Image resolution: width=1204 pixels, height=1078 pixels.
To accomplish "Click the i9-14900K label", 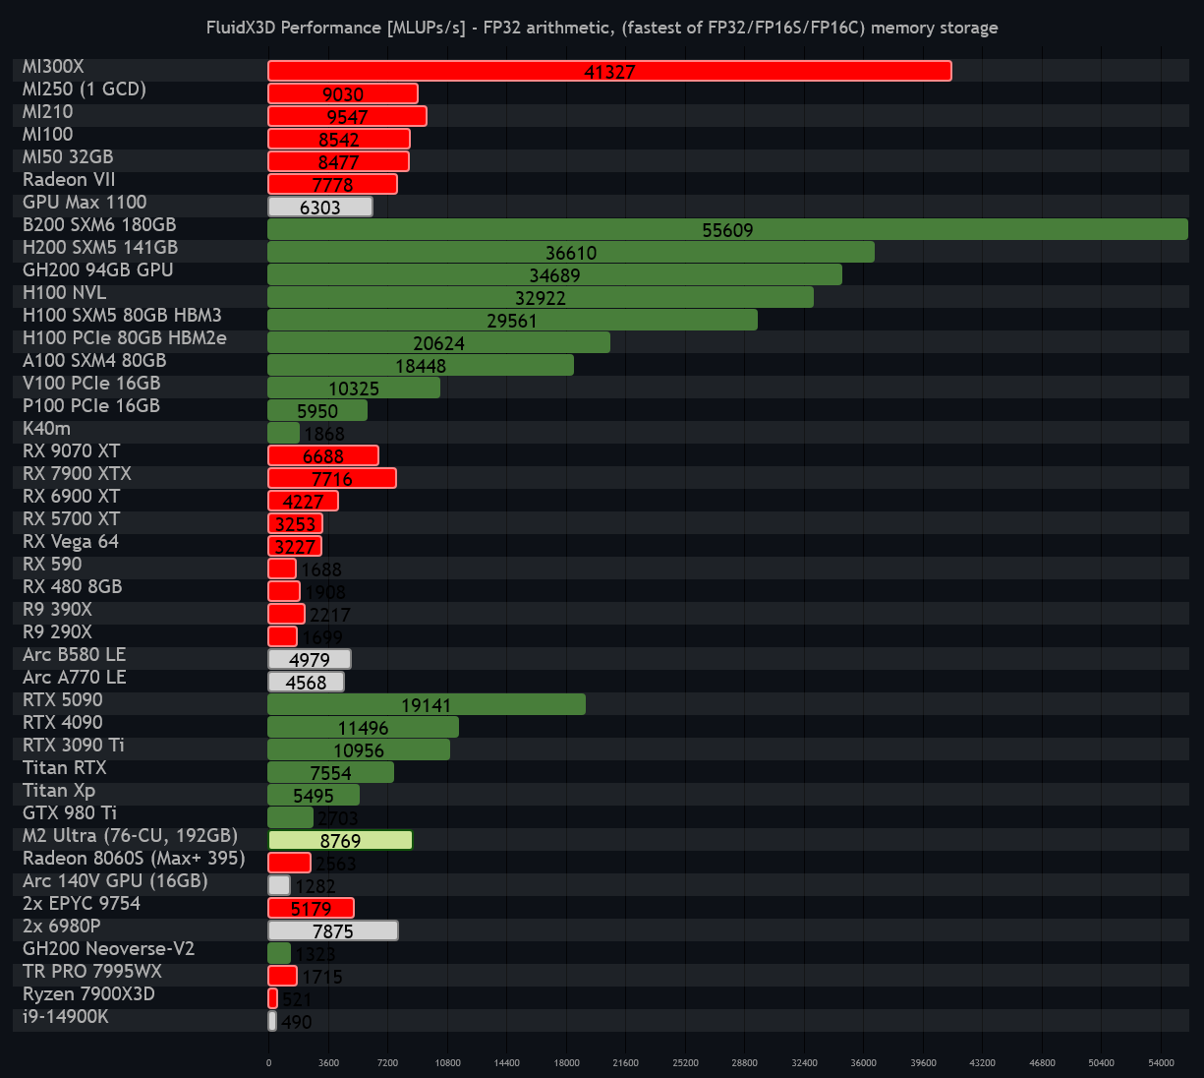I will pyautogui.click(x=66, y=1017).
